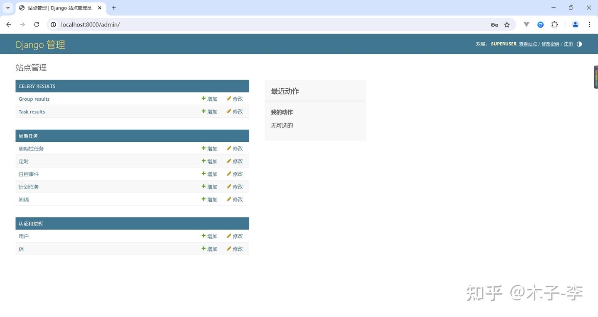Screen dimensions: 598x317
Task: Go back with the browser back arrow
Action: point(9,24)
